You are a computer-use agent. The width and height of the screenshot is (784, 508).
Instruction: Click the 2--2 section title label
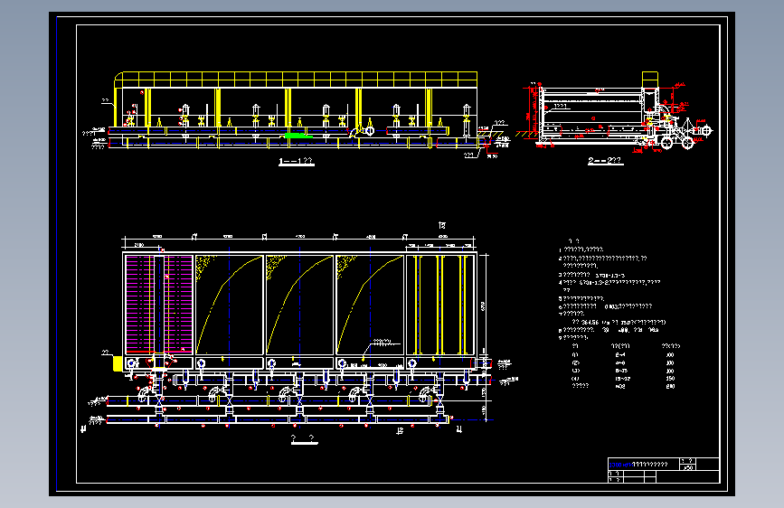click(605, 161)
